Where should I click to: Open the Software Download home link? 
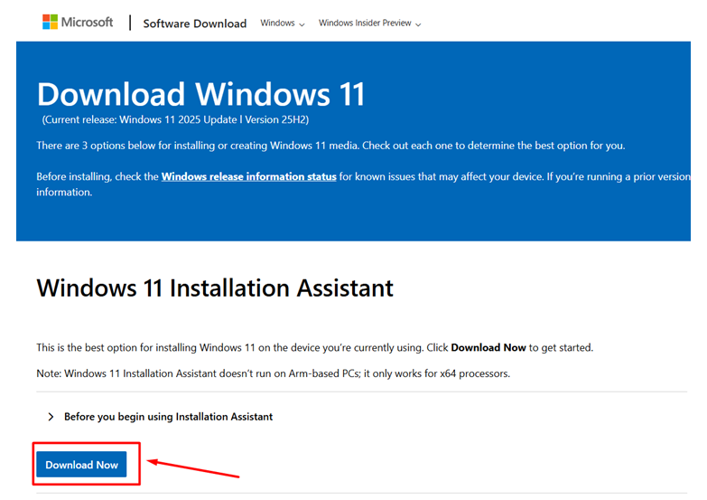pyautogui.click(x=194, y=24)
